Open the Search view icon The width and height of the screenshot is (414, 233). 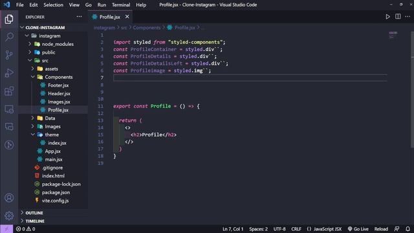pyautogui.click(x=9, y=37)
